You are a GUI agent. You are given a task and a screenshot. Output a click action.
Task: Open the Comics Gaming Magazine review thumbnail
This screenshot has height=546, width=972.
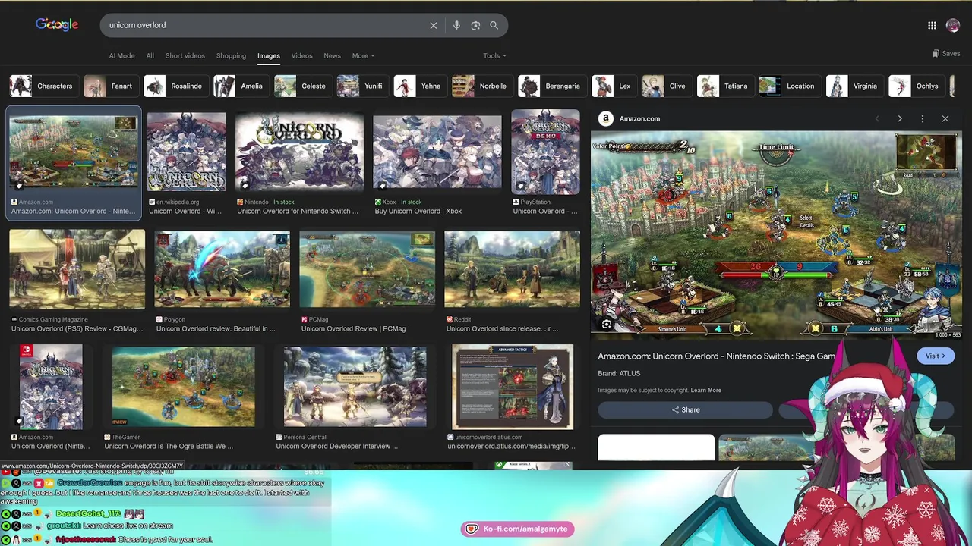click(x=77, y=270)
